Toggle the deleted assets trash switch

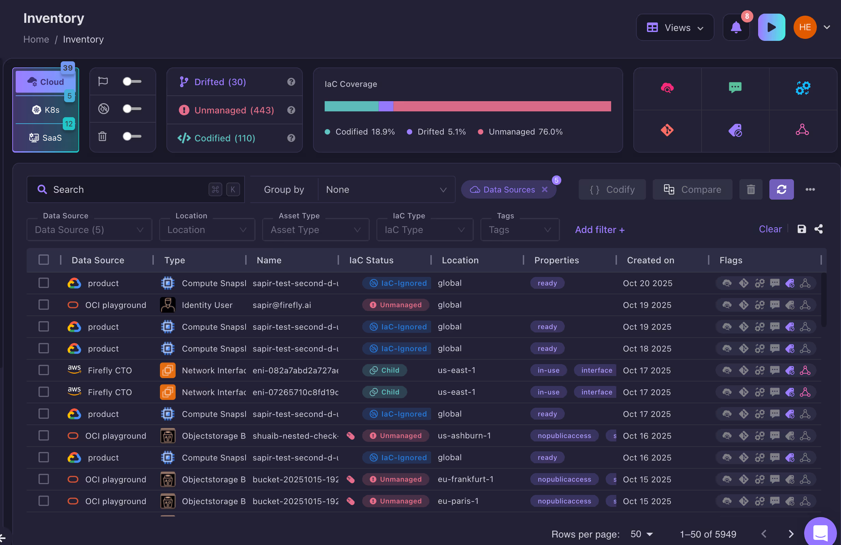(x=132, y=136)
